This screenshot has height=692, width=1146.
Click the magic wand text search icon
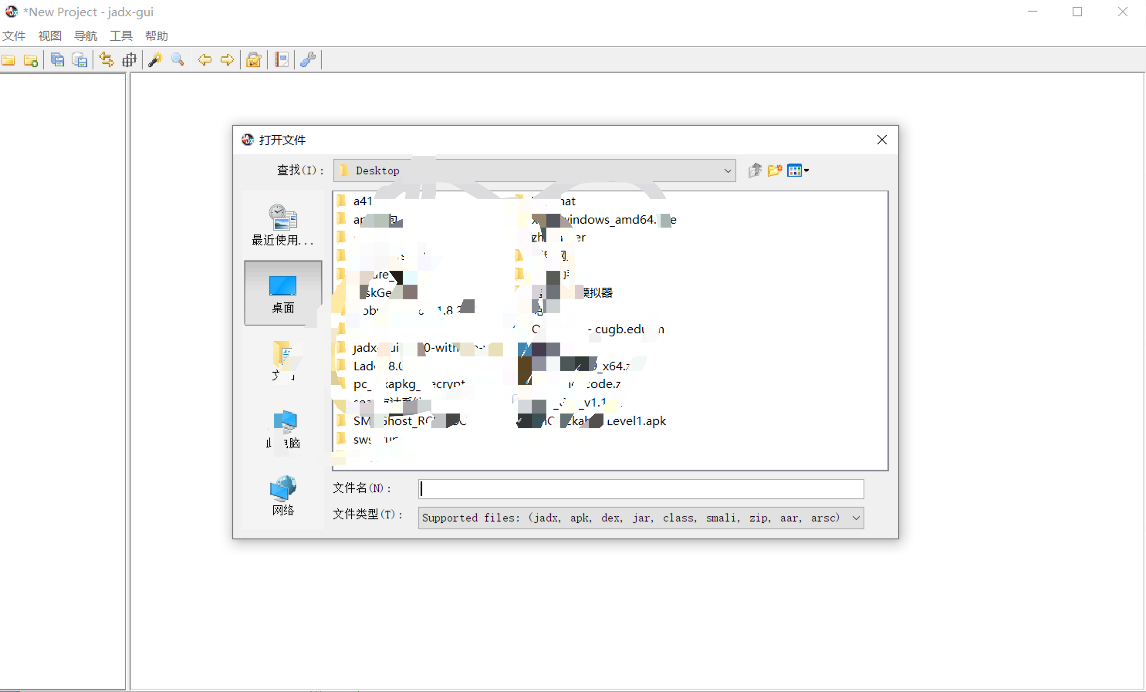tap(156, 60)
